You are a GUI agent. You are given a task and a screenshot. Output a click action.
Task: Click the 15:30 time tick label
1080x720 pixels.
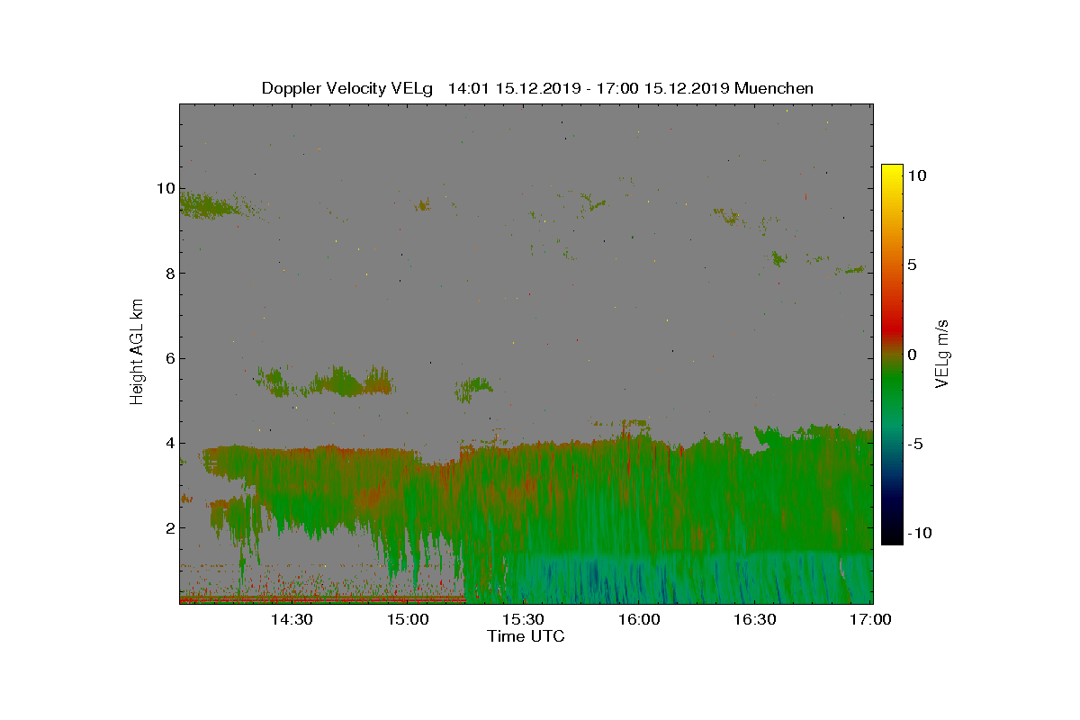pyautogui.click(x=524, y=619)
